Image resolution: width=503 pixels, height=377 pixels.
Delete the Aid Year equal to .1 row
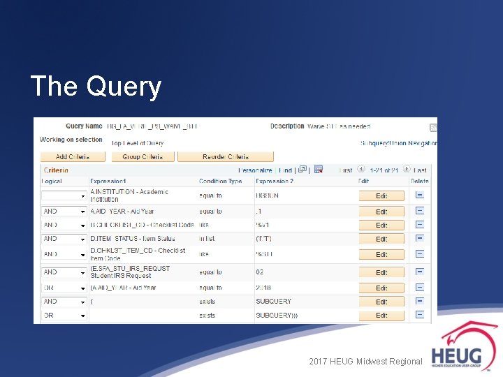(x=420, y=211)
